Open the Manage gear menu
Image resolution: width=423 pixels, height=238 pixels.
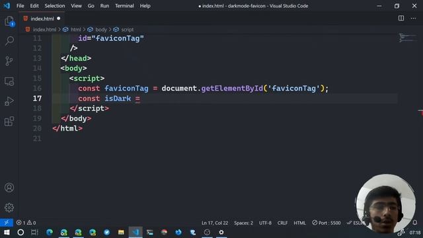(x=9, y=208)
